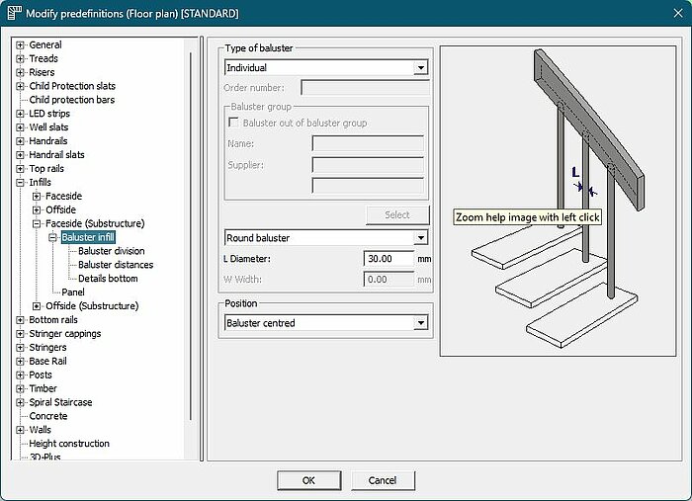
Task: Click the baluster group Name field
Action: pos(368,143)
